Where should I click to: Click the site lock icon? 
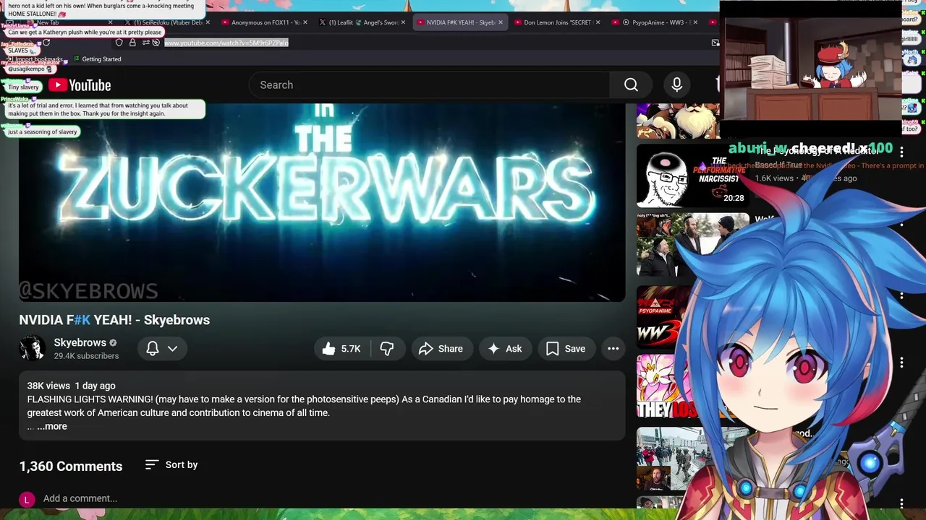coord(132,43)
